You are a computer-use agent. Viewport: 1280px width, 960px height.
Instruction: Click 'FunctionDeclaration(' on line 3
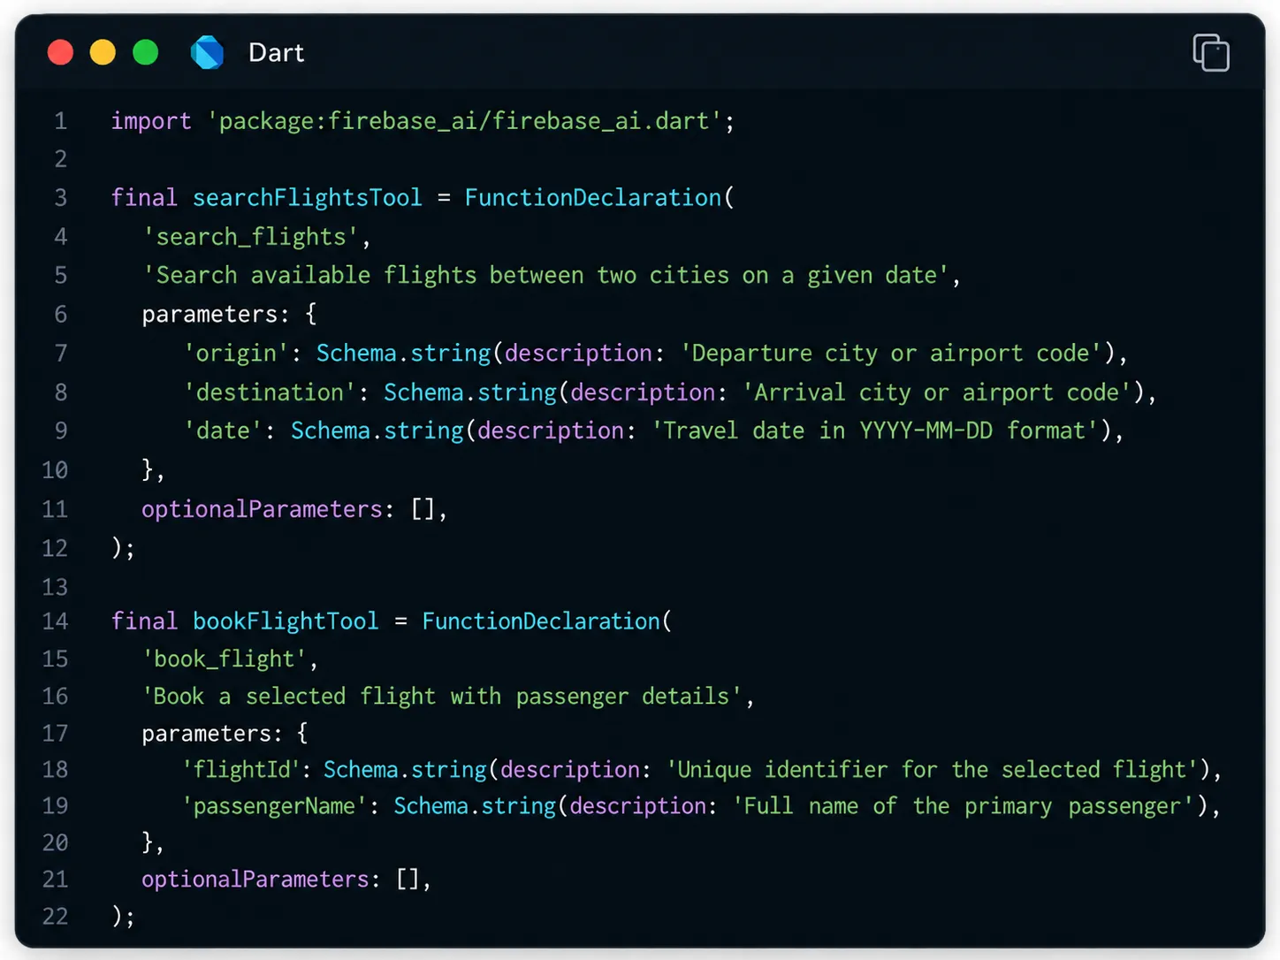(x=599, y=197)
